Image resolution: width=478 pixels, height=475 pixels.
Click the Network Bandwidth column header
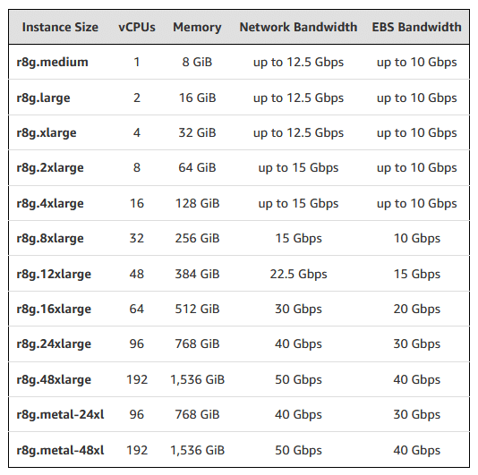tap(298, 27)
